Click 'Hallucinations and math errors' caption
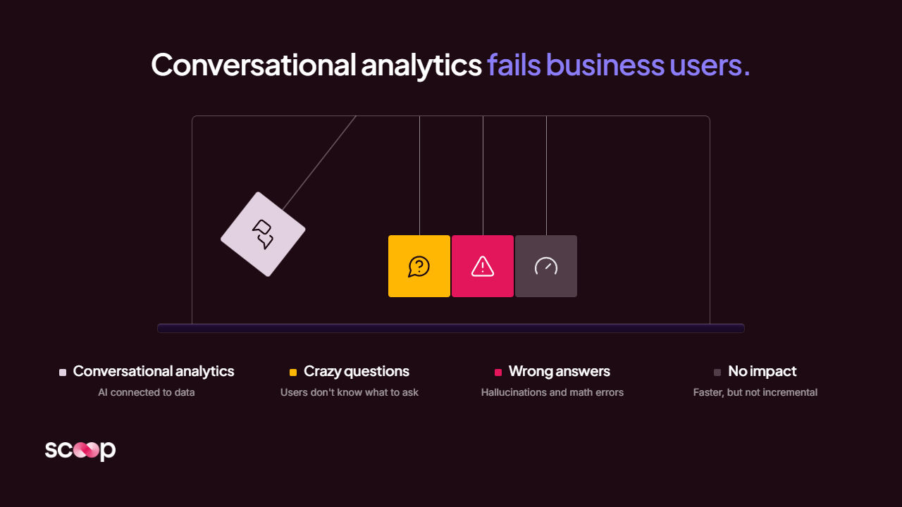The width and height of the screenshot is (902, 507). (x=552, y=392)
